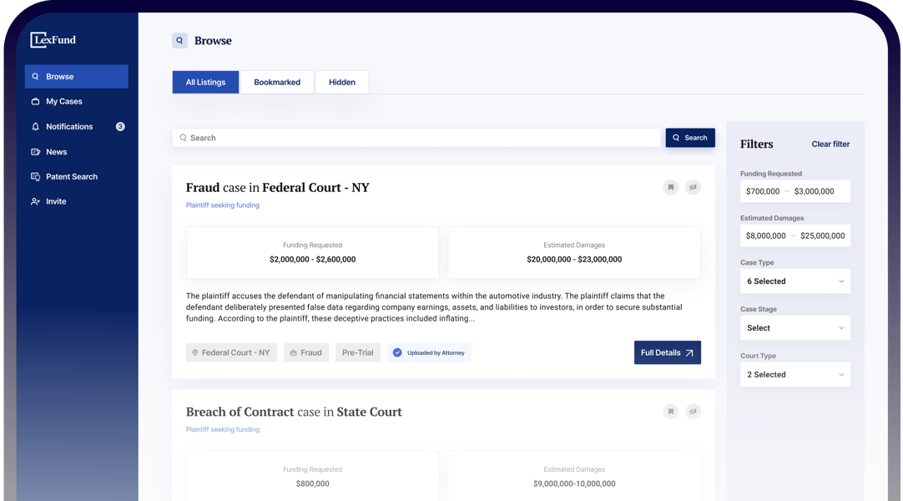Switch to the Hidden tab
This screenshot has height=501, width=903.
point(341,83)
